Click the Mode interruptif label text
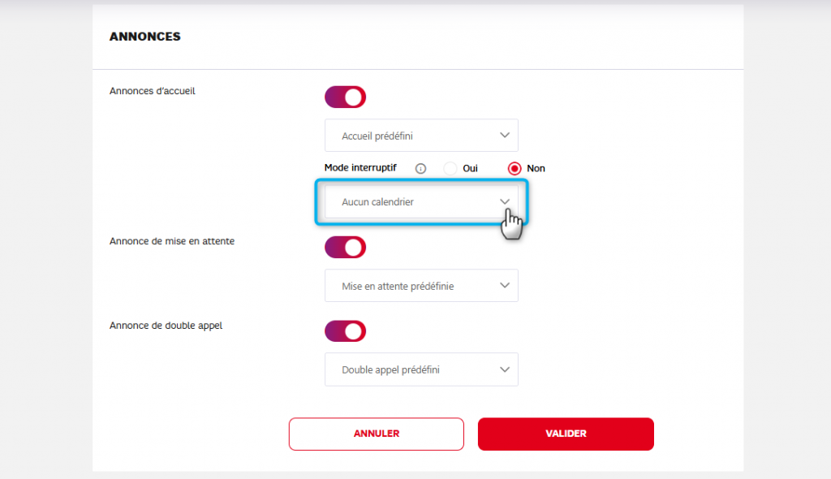The height and width of the screenshot is (479, 831). coord(360,168)
